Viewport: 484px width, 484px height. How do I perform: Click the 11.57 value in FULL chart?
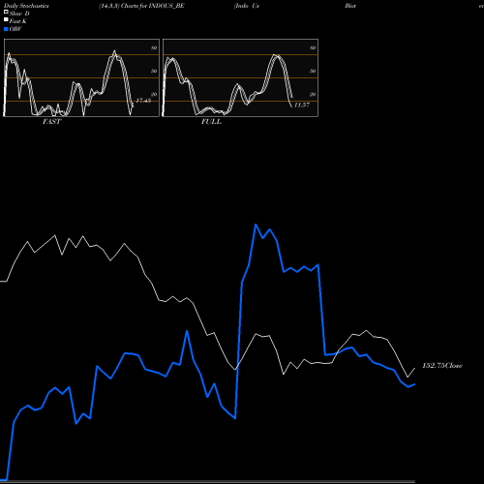pyautogui.click(x=302, y=105)
